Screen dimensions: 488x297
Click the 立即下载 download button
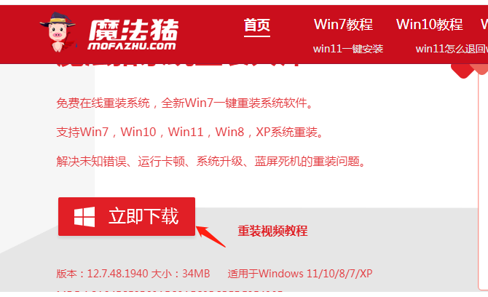[x=127, y=216]
